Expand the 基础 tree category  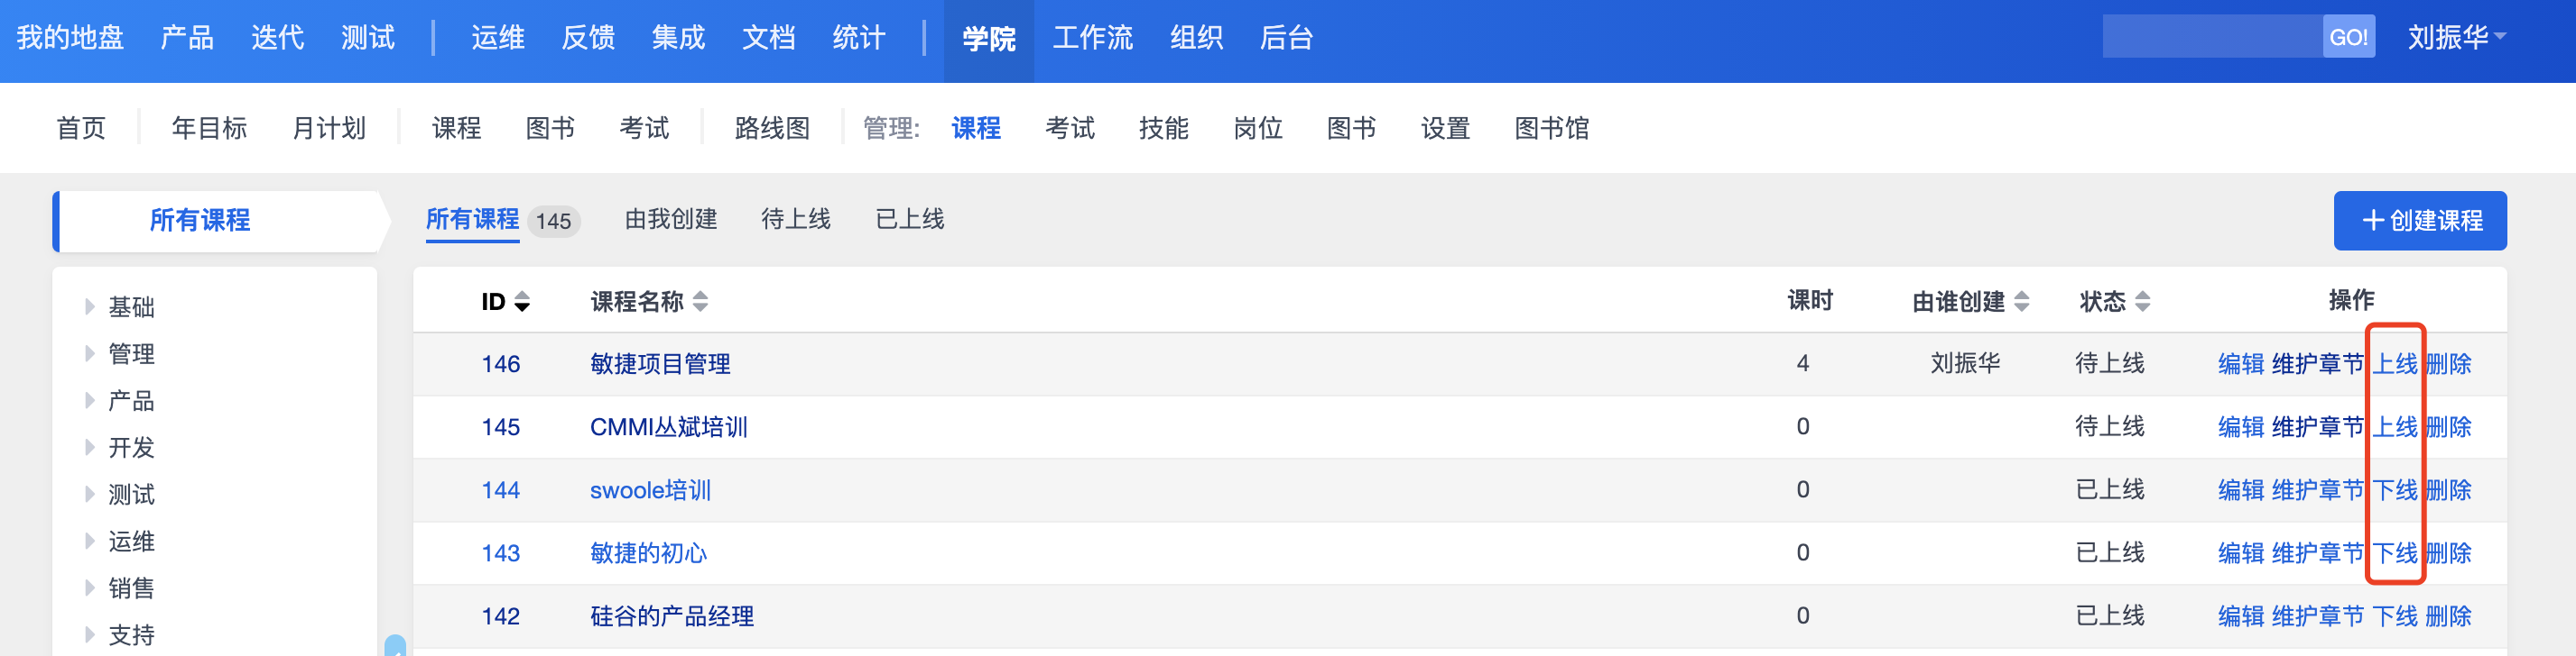[x=90, y=306]
